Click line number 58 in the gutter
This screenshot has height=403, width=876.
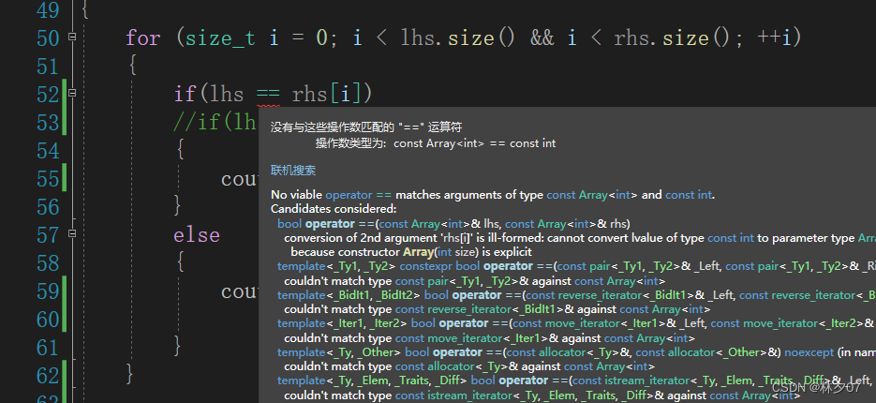click(48, 263)
